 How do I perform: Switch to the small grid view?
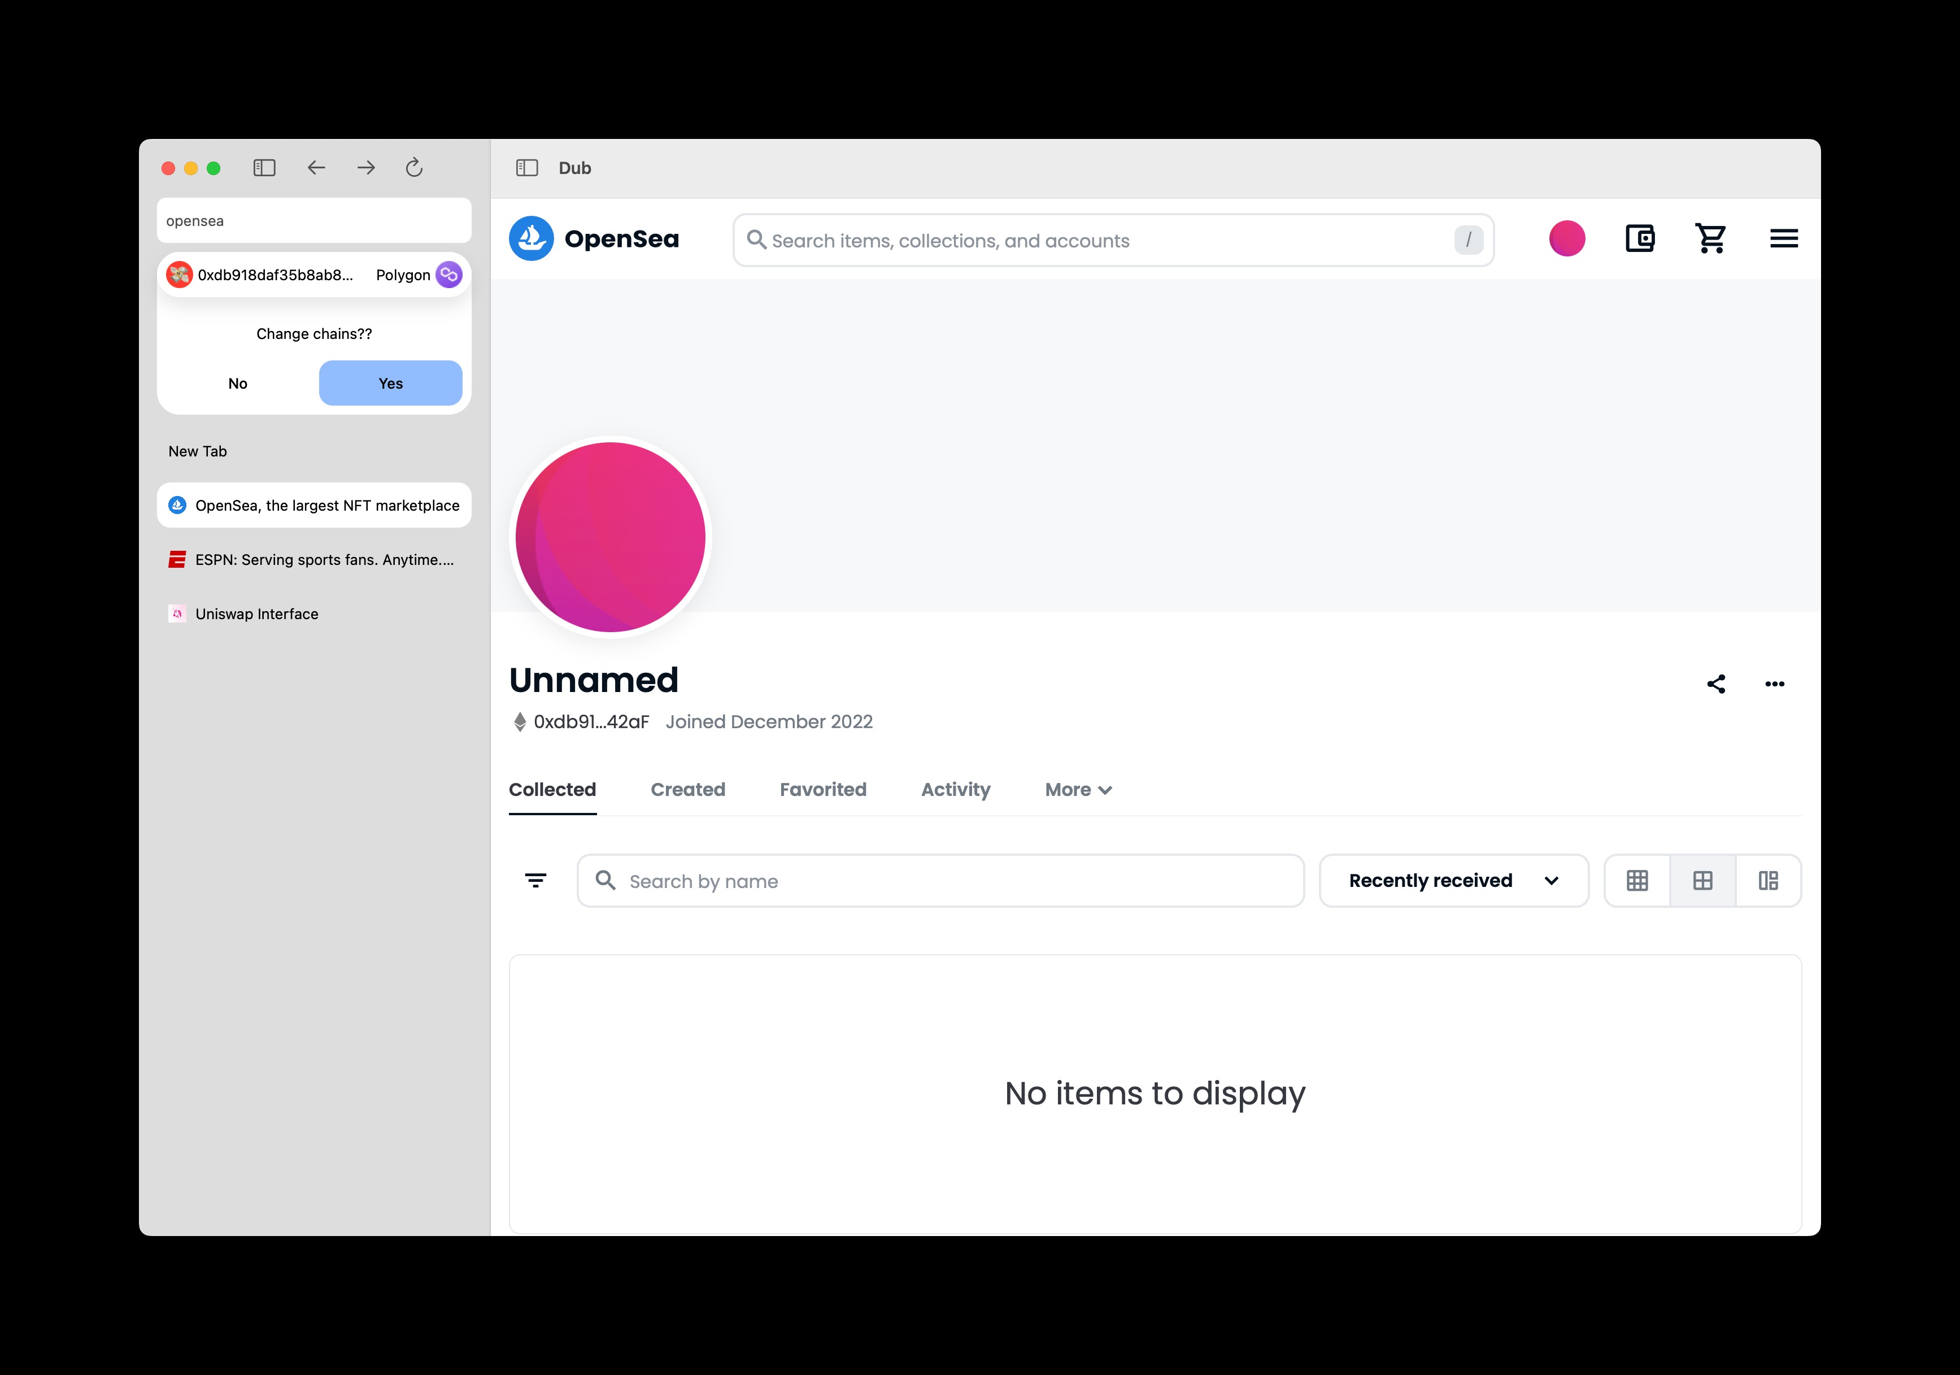1636,880
